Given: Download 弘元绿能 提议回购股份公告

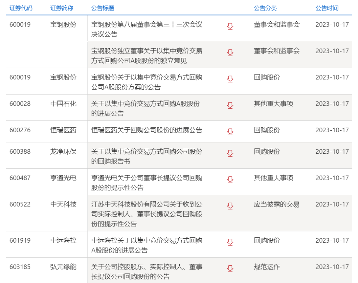Looking at the screenshot, I should [230, 269].
